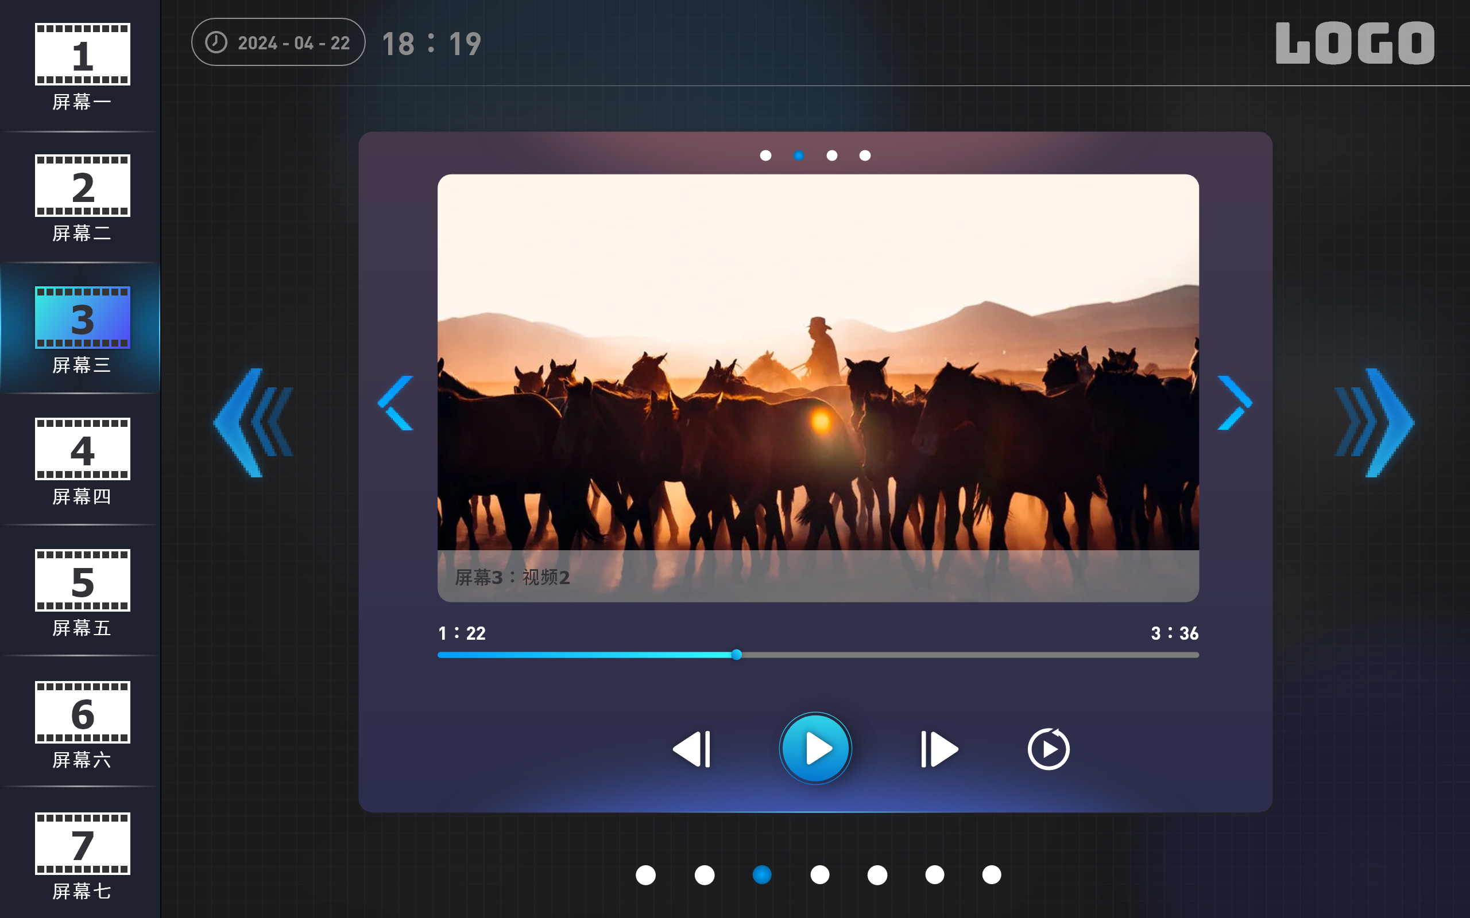Select the highlighted screen three icon
Image resolution: width=1470 pixels, height=918 pixels.
pos(83,317)
